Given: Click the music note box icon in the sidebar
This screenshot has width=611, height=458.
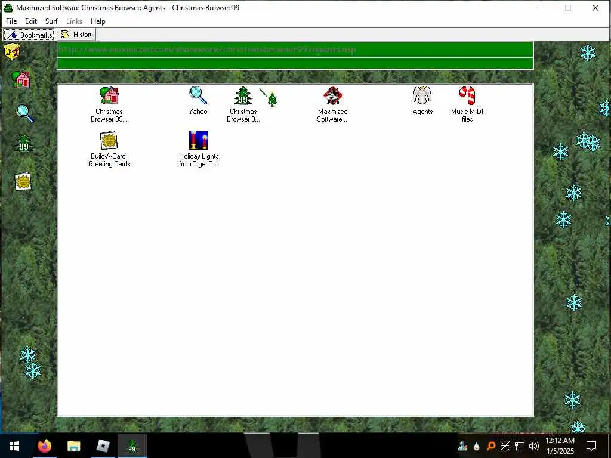Looking at the screenshot, I should 12,51.
